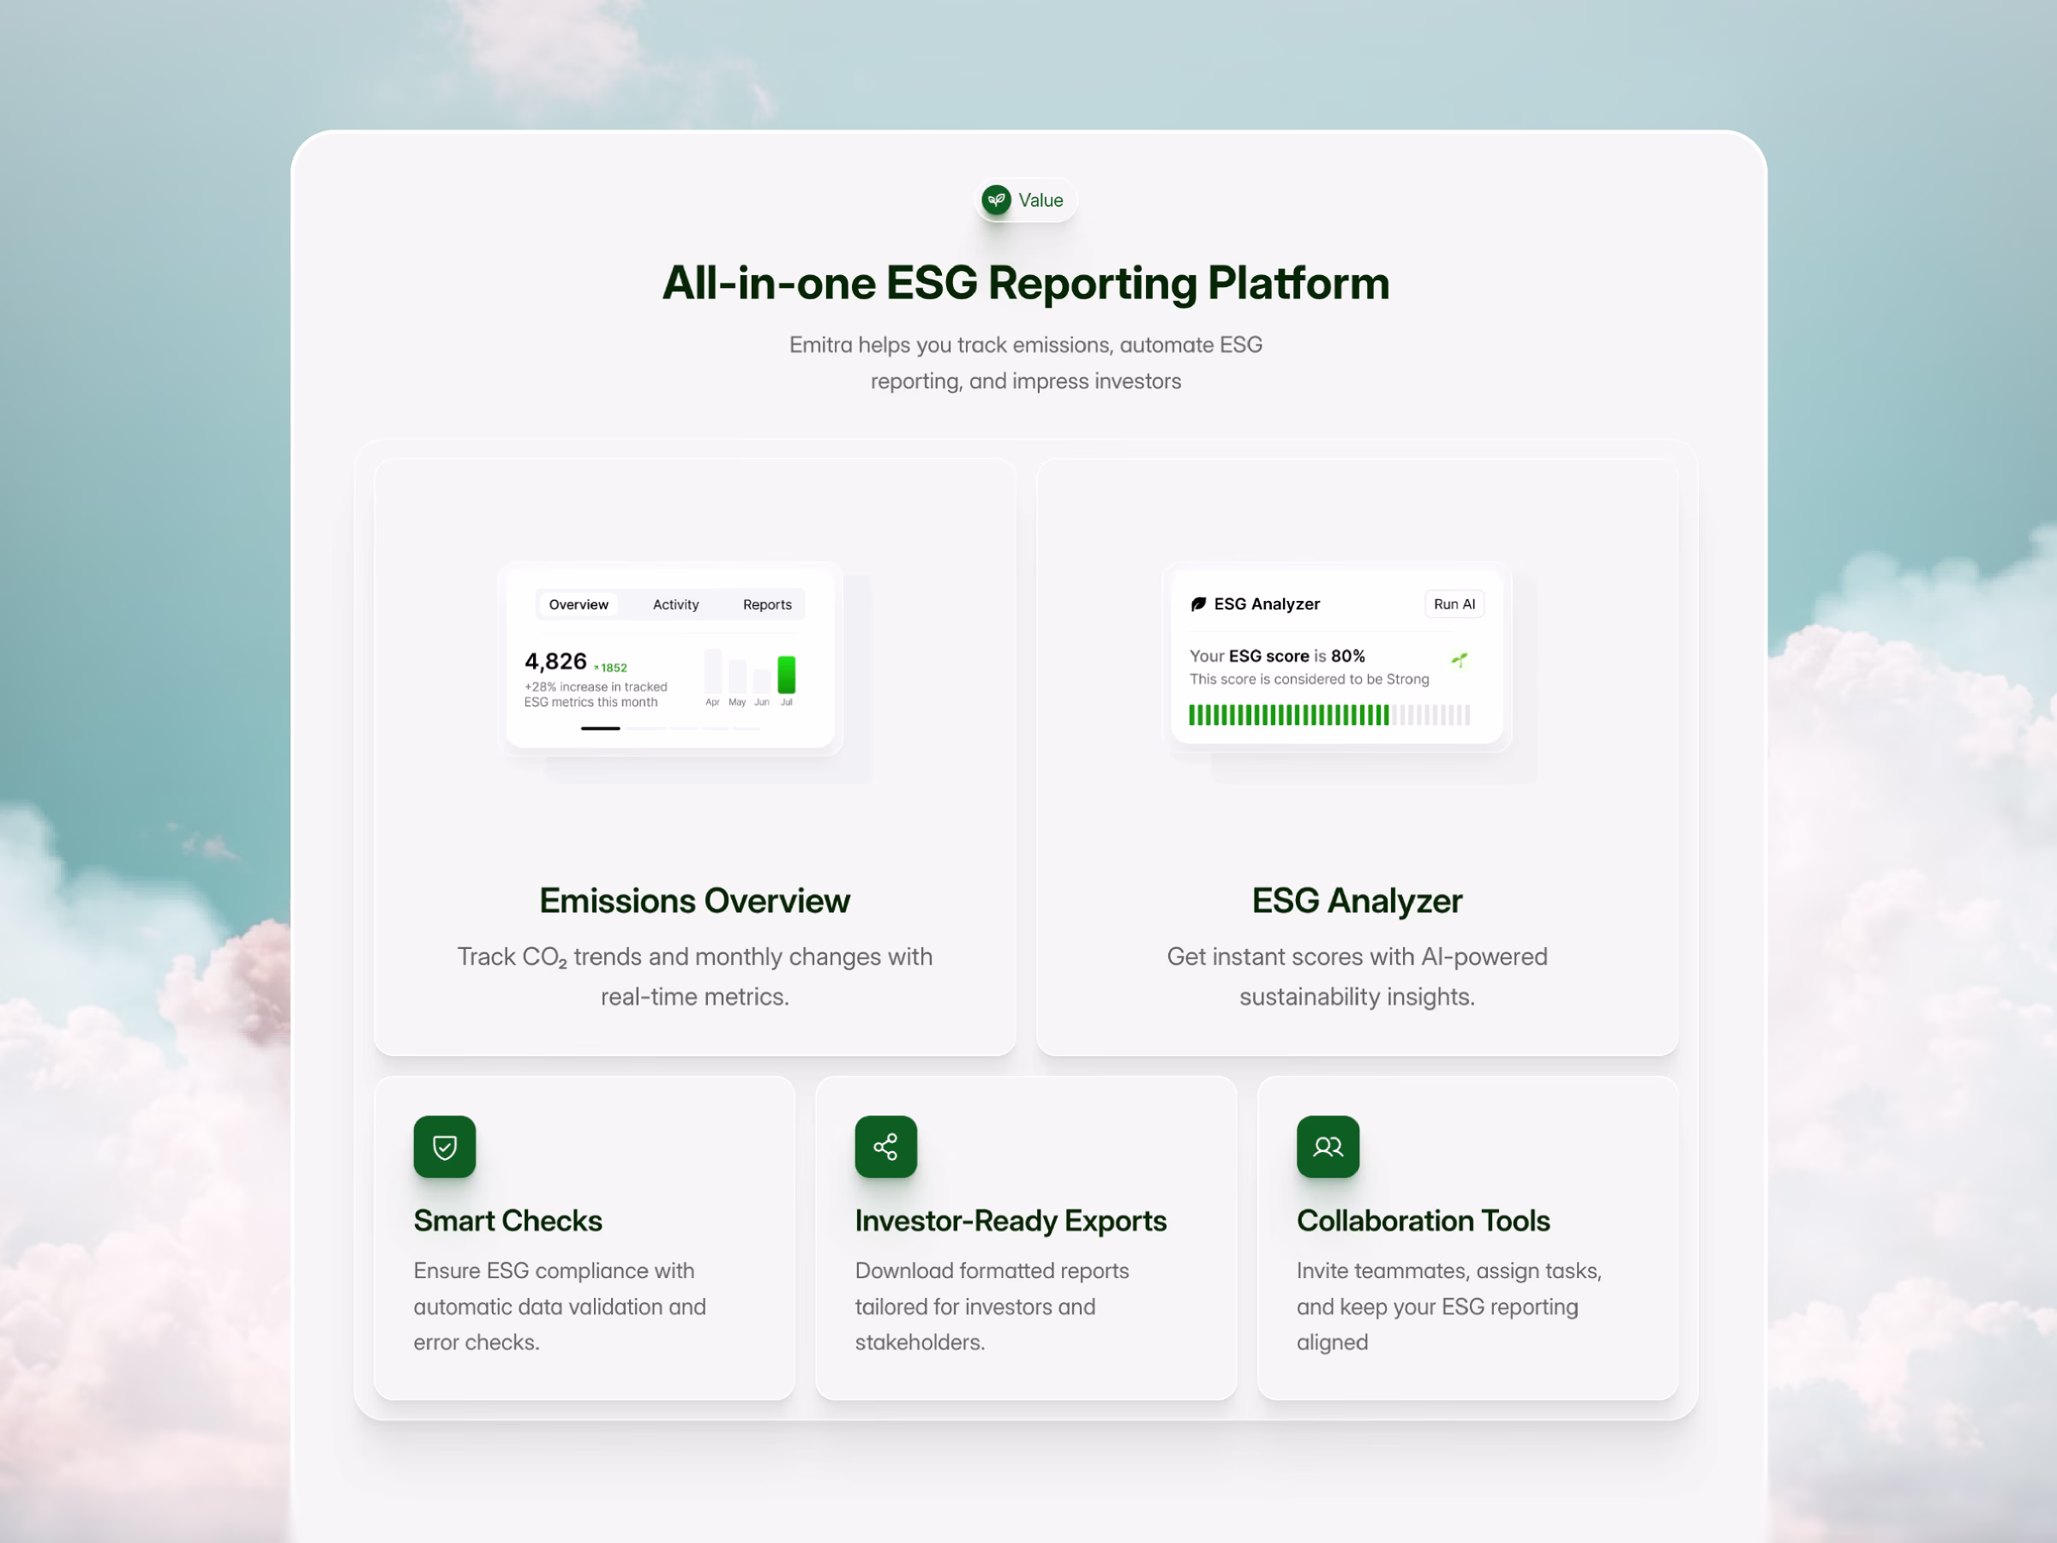Click the Apr bar in the chart
The image size is (2057, 1543).
pos(712,671)
